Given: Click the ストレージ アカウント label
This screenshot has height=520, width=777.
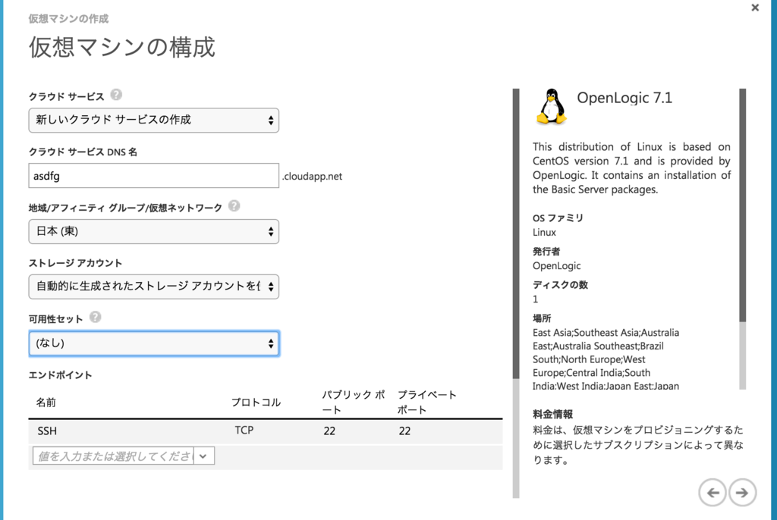Looking at the screenshot, I should point(75,263).
